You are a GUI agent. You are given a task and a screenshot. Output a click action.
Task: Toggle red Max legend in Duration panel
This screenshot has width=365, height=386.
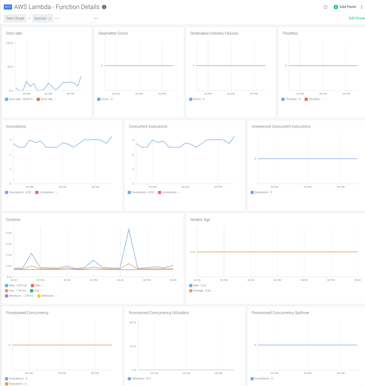point(38,285)
